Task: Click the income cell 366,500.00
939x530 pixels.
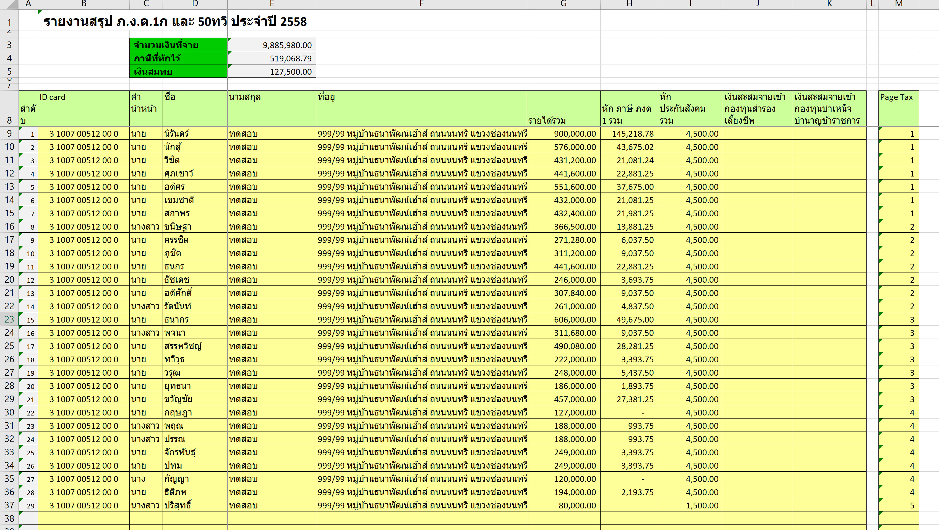Action: pyautogui.click(x=563, y=227)
